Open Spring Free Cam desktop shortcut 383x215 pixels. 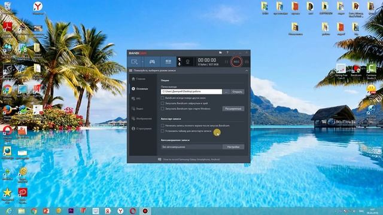341,71
